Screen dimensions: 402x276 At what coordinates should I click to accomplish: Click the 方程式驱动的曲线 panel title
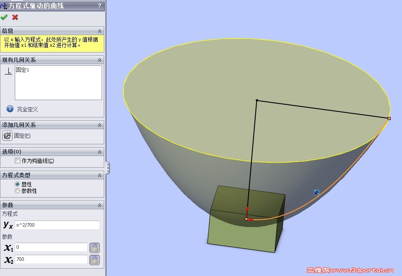coord(36,6)
